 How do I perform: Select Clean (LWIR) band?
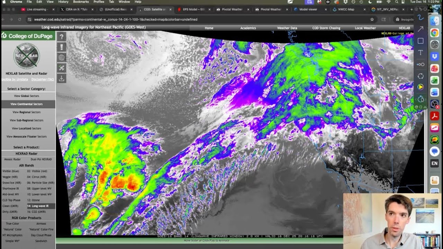point(10,206)
